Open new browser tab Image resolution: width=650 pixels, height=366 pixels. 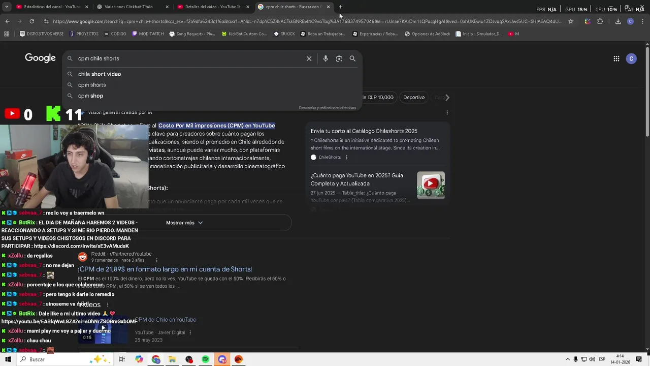point(340,7)
